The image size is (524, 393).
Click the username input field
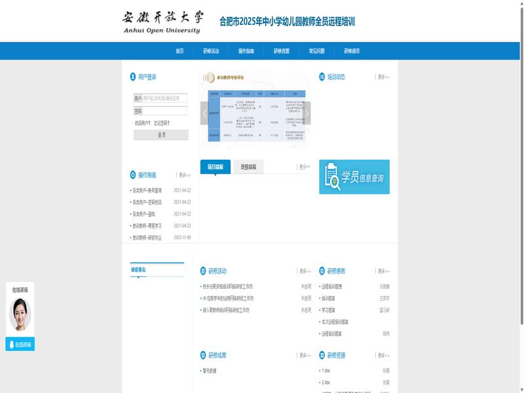[164, 98]
